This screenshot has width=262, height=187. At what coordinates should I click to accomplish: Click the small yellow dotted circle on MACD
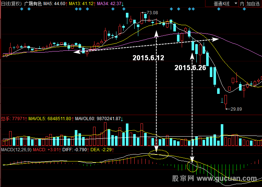(x=192, y=167)
